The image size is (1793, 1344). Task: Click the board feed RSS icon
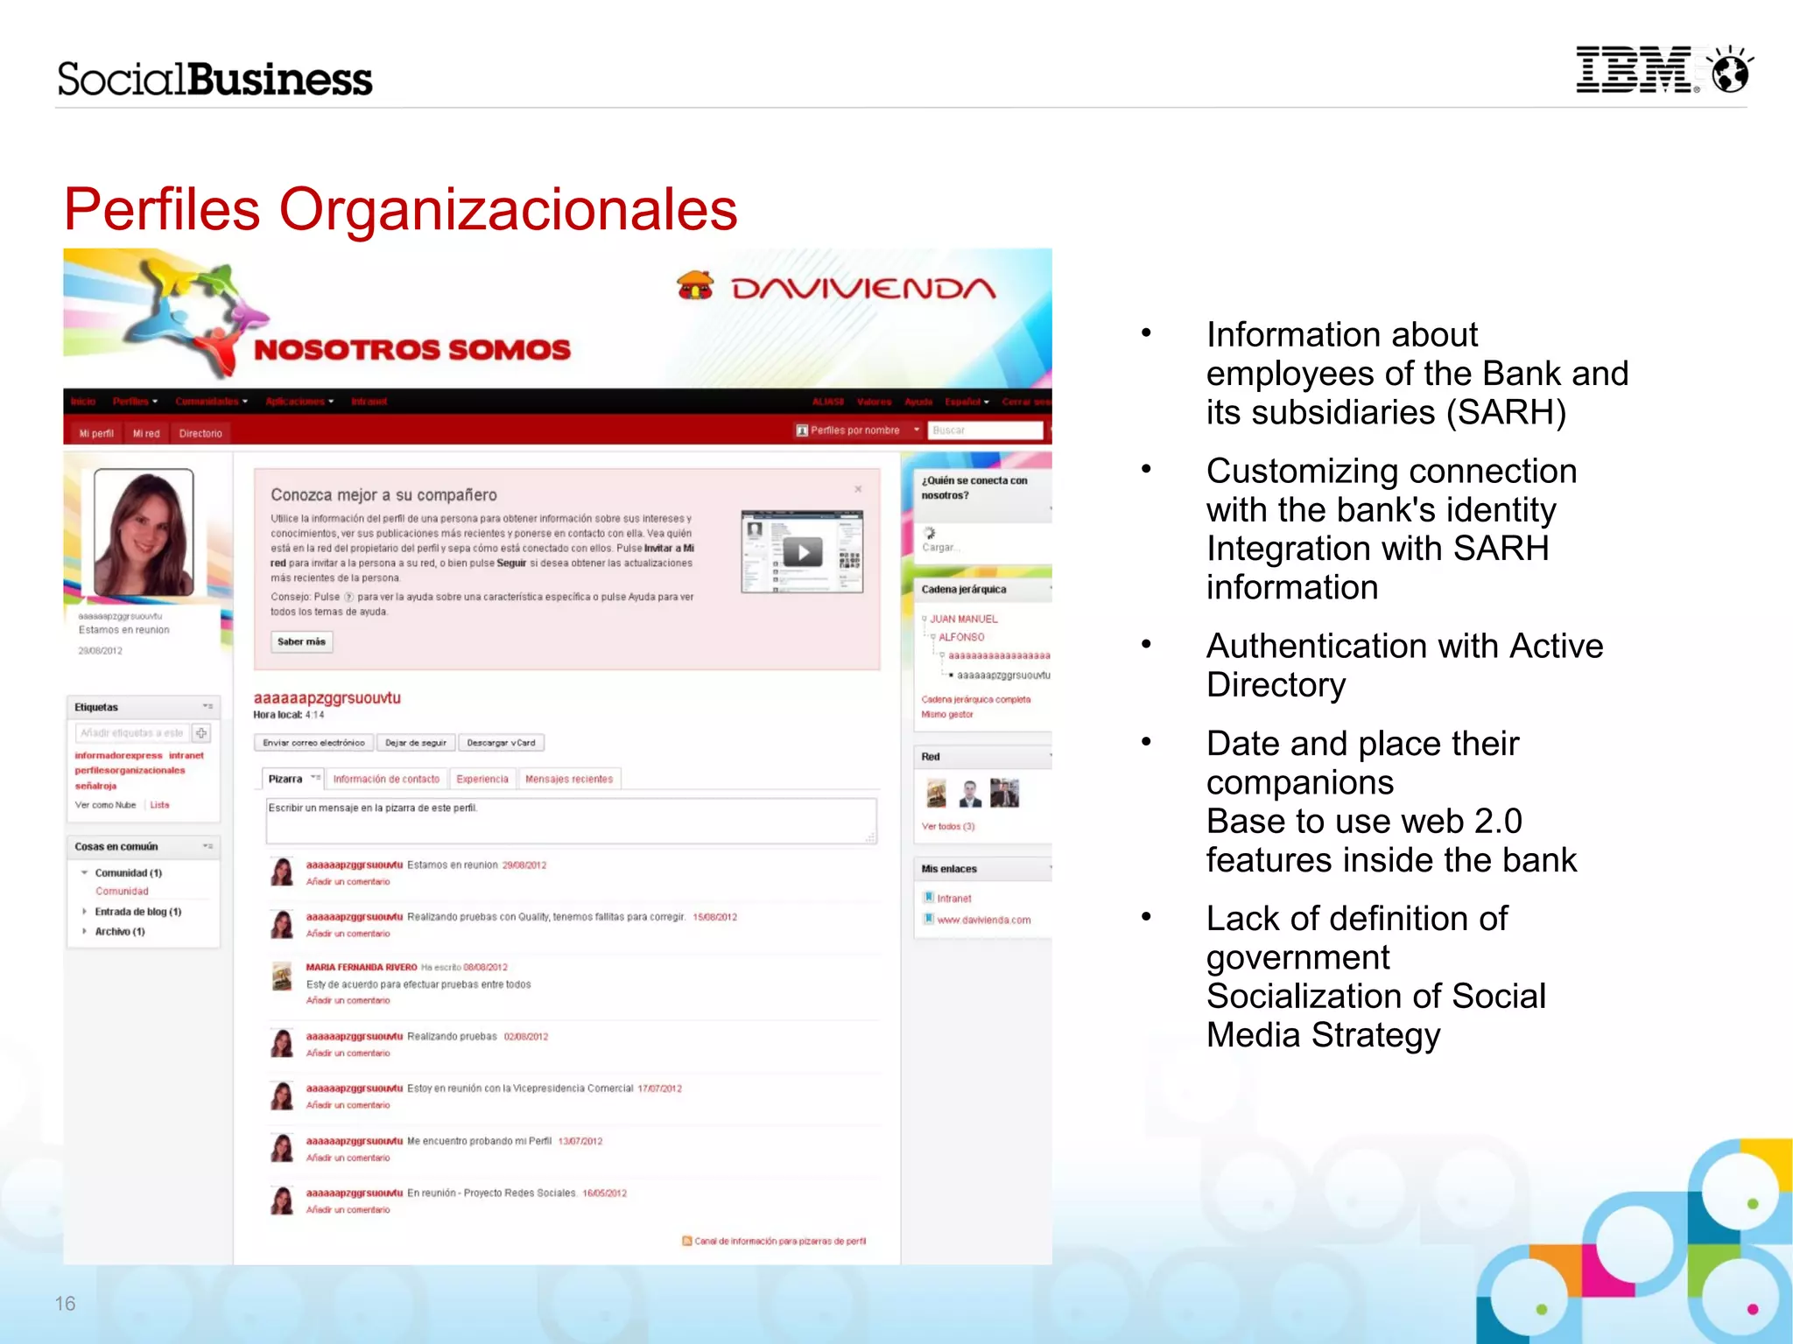687,1242
